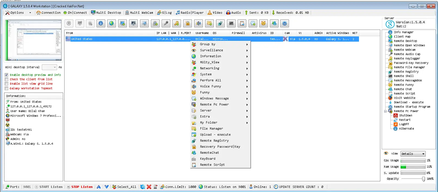The height and width of the screenshot is (192, 438).
Task: Click the gear settings toolbar icon
Action: (x=285, y=24)
